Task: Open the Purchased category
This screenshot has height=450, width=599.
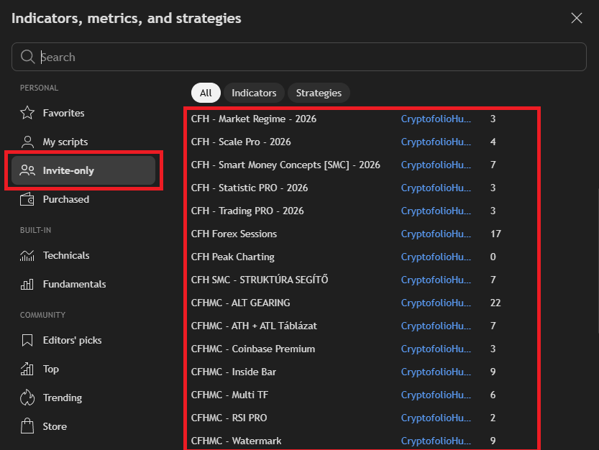Action: coord(83,199)
